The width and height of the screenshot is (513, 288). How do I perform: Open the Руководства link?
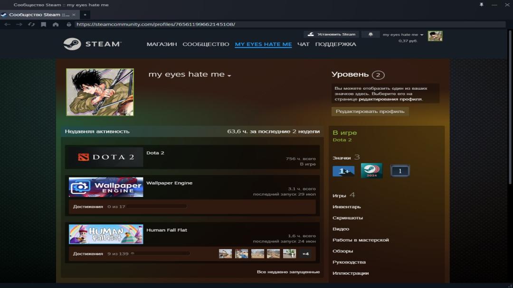tap(349, 262)
